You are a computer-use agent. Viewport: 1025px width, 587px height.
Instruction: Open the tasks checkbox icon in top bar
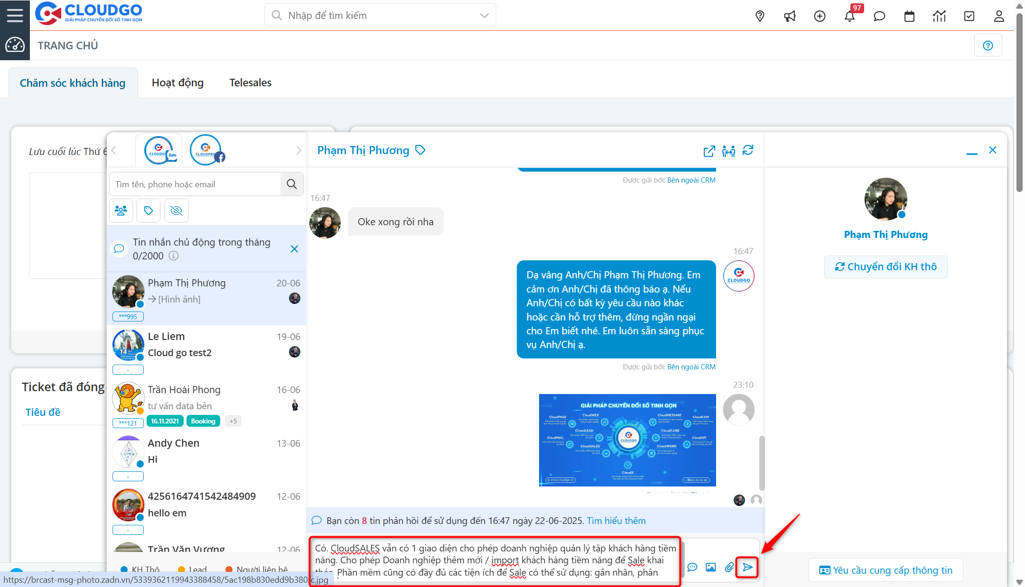click(x=969, y=16)
